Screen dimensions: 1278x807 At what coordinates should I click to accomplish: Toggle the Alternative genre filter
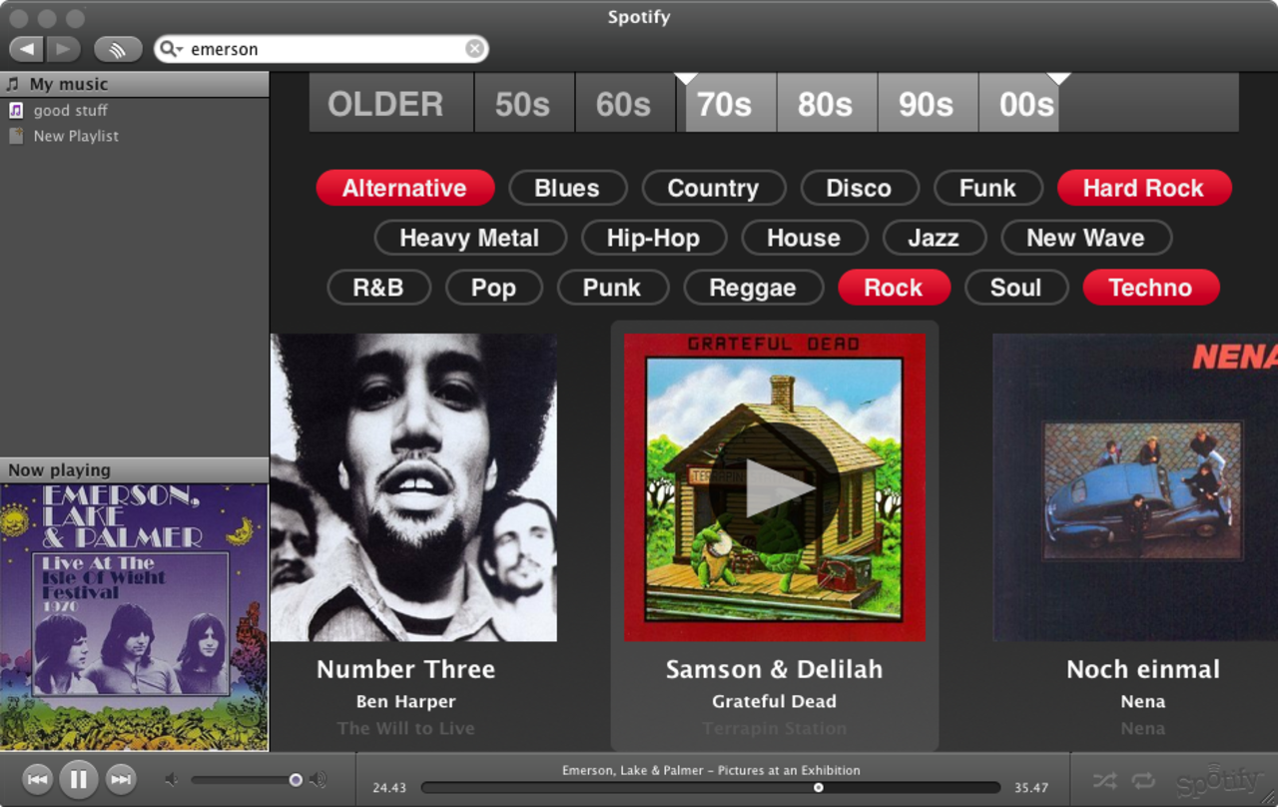click(x=404, y=188)
